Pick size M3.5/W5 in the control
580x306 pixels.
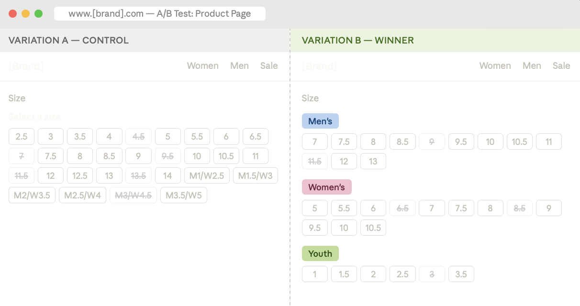click(x=183, y=195)
